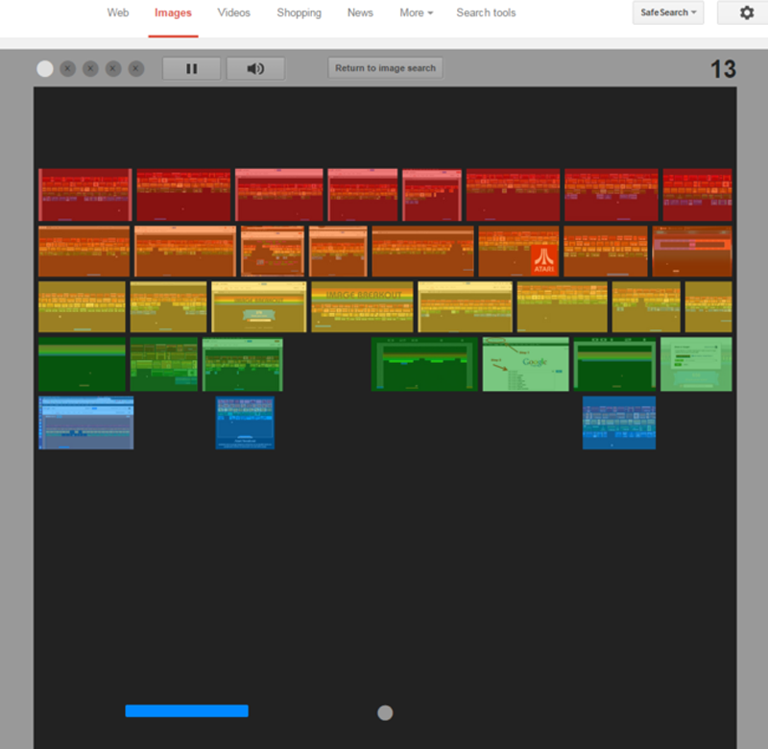
Task: Click the pale green brick ending green row
Action: [696, 364]
